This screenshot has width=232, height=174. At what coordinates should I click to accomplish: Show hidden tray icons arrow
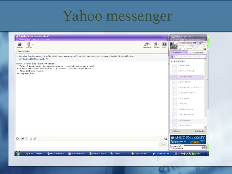pyautogui.click(x=179, y=154)
